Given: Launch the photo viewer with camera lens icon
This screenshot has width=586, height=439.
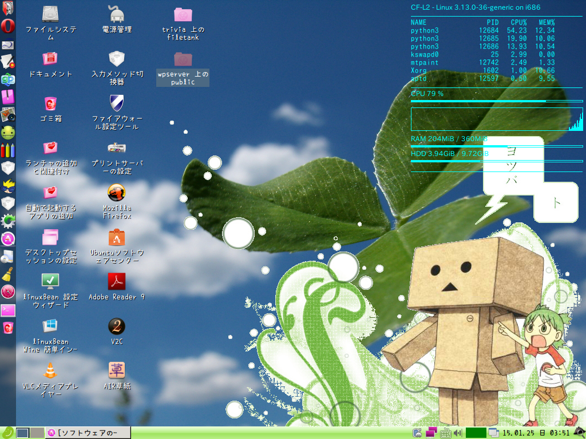Looking at the screenshot, I should pos(7,114).
